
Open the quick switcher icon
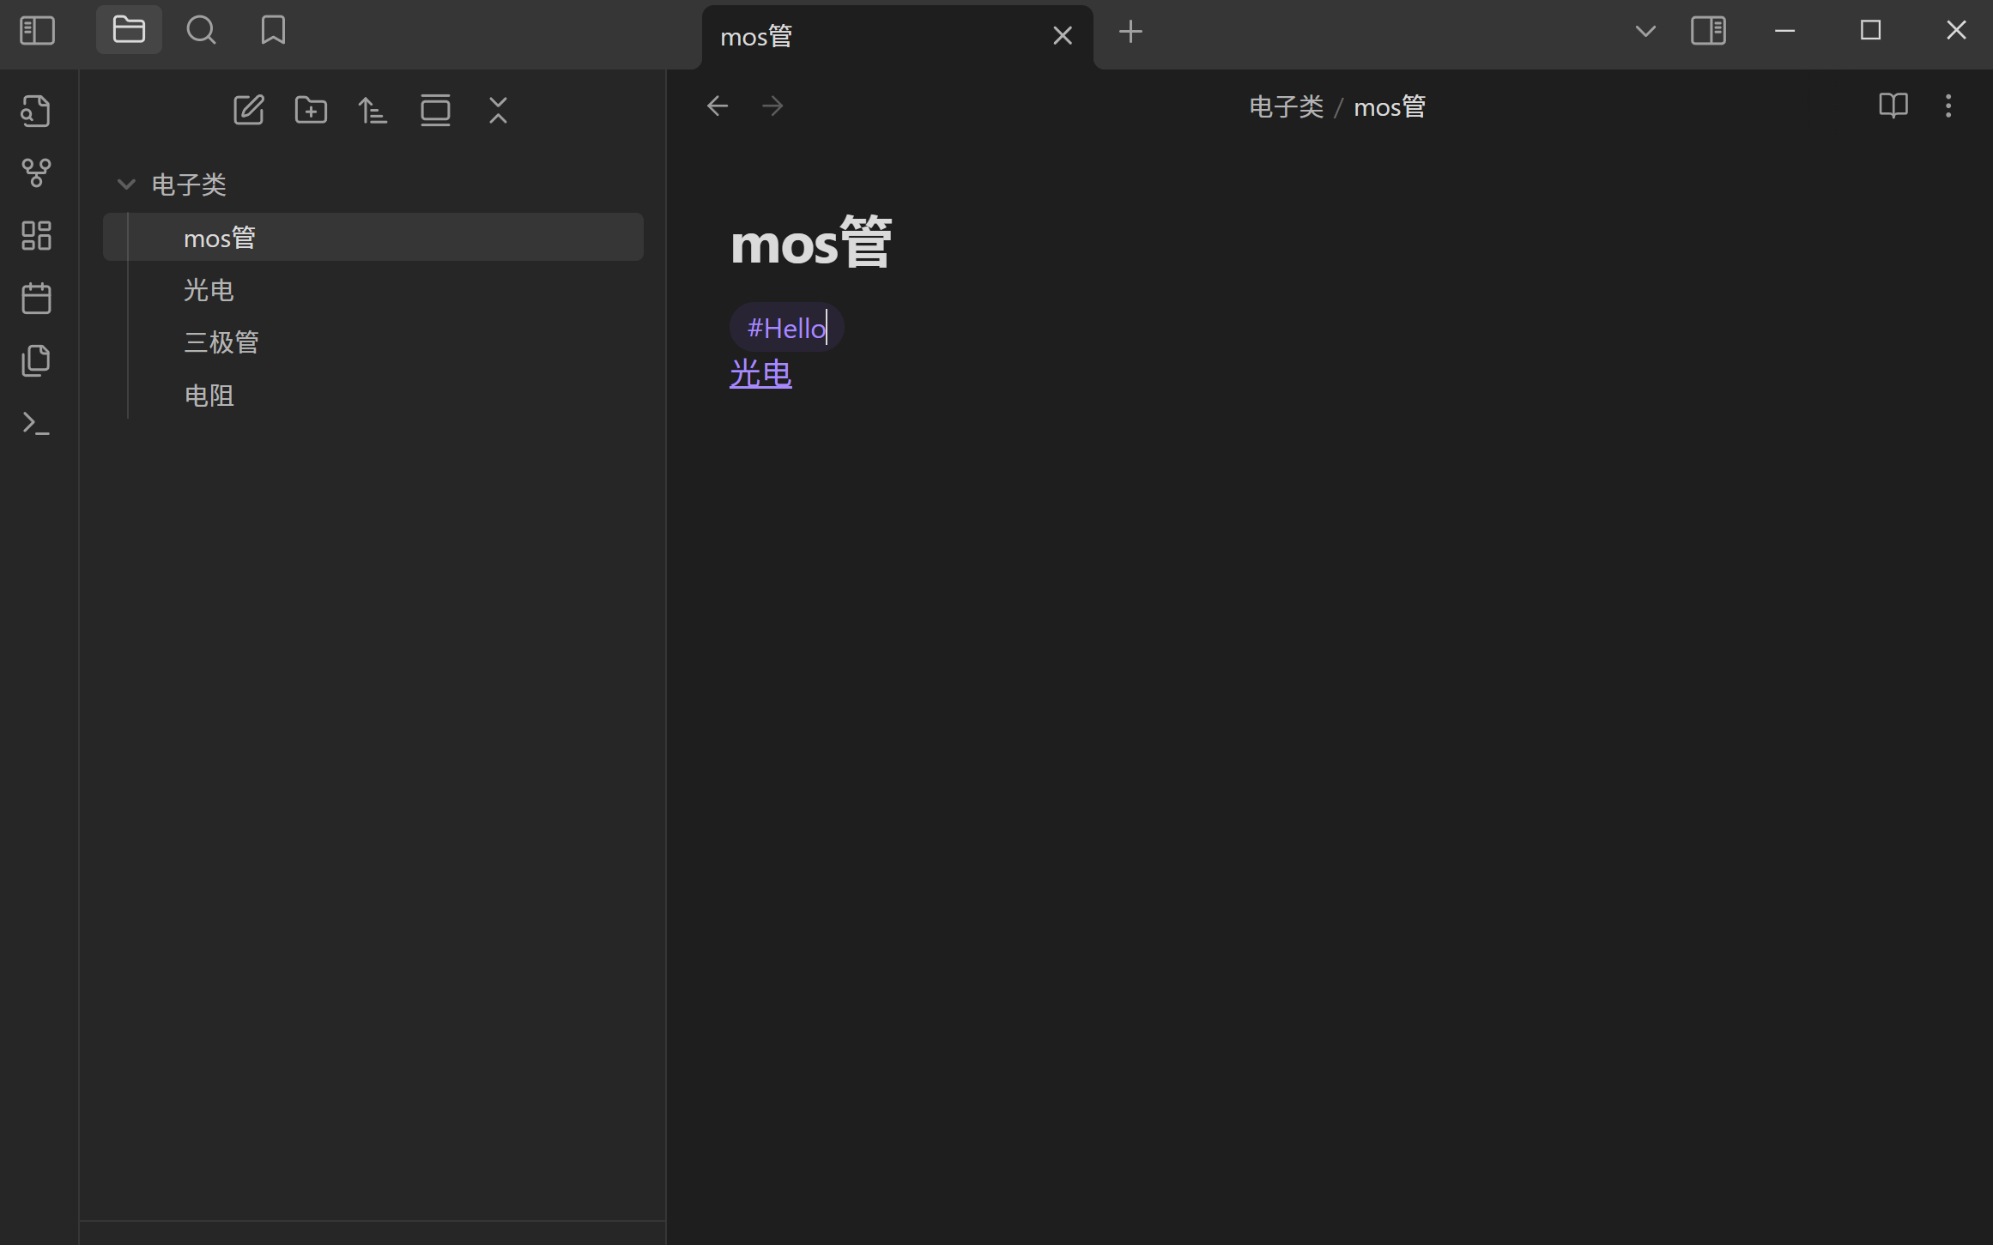point(36,111)
